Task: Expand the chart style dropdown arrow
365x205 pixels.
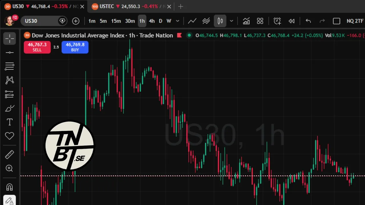Action: [x=232, y=21]
